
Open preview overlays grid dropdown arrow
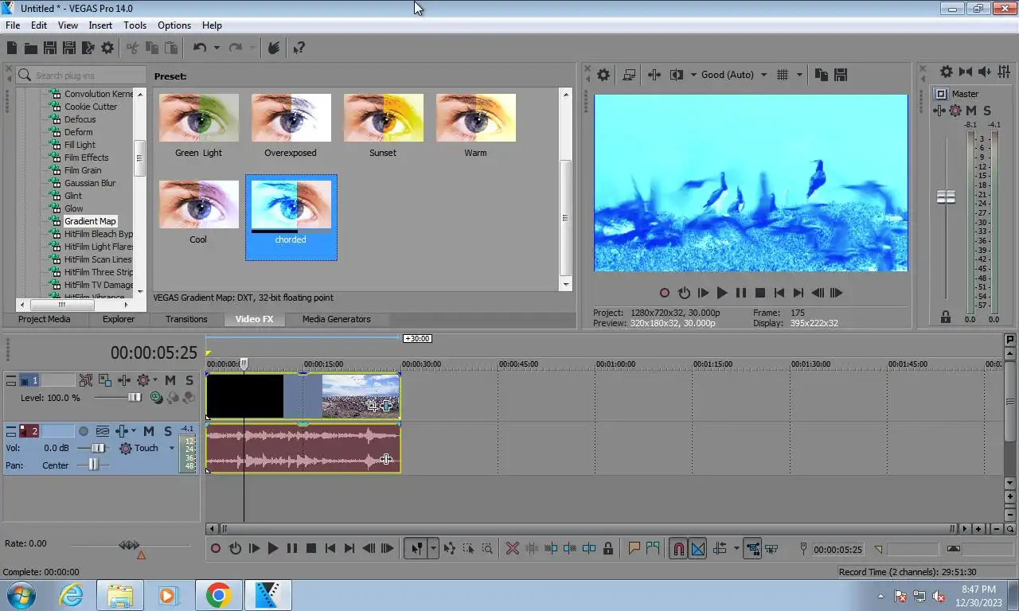(x=799, y=75)
